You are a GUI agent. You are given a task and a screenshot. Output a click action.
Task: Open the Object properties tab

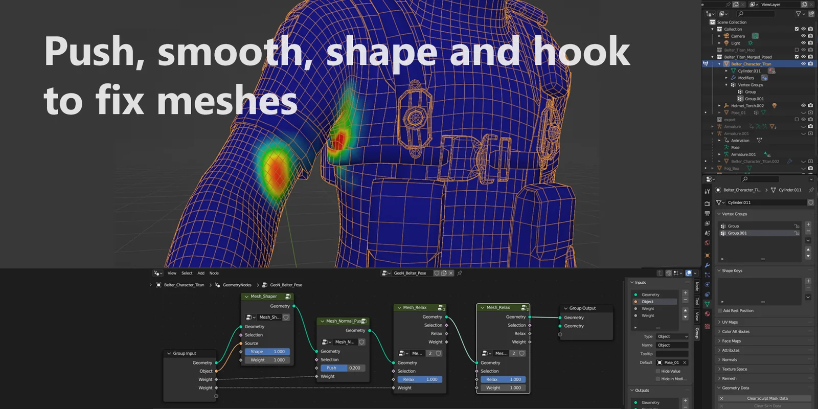coord(707,255)
